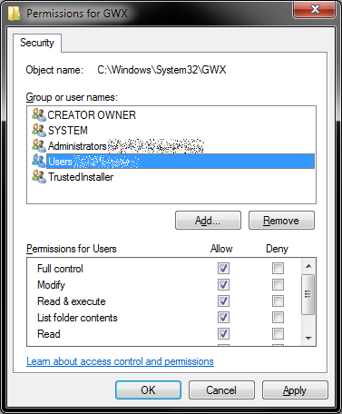
Task: Click the Add... button
Action: pos(208,221)
